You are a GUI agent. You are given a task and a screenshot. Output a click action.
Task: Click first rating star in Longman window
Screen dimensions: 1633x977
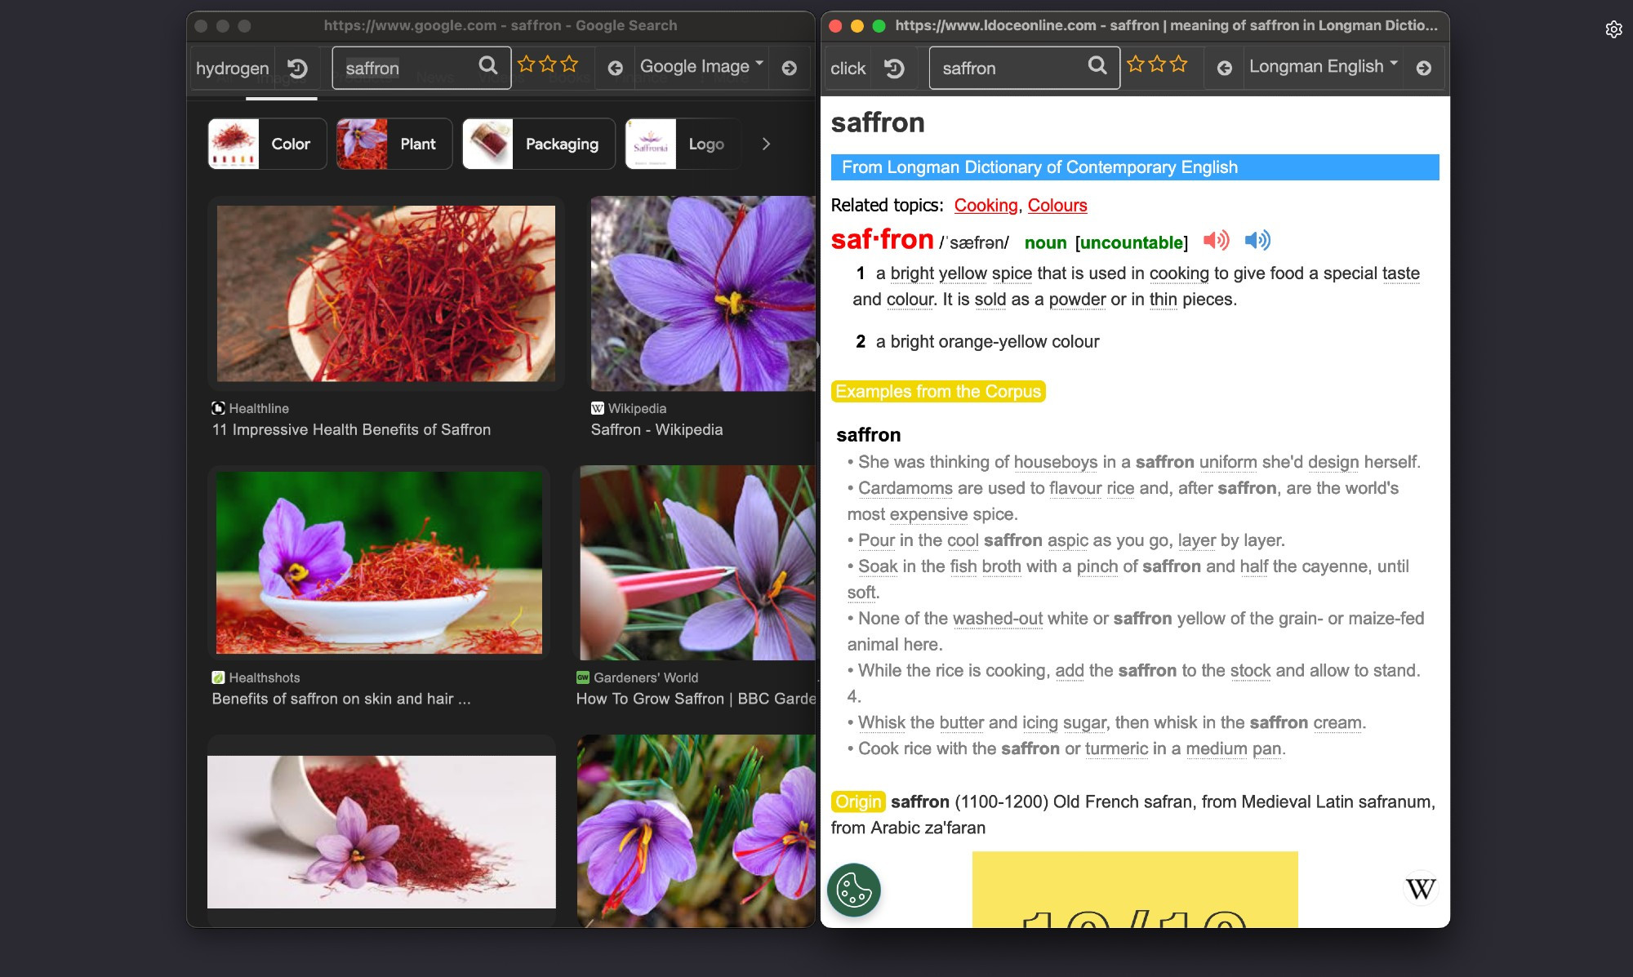pos(1136,64)
